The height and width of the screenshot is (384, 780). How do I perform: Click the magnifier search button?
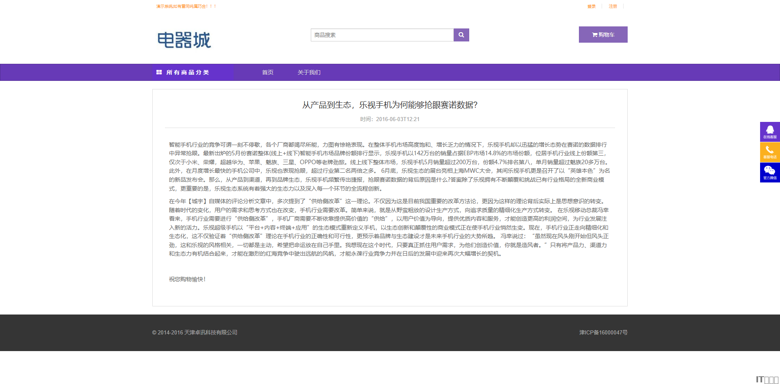point(461,35)
